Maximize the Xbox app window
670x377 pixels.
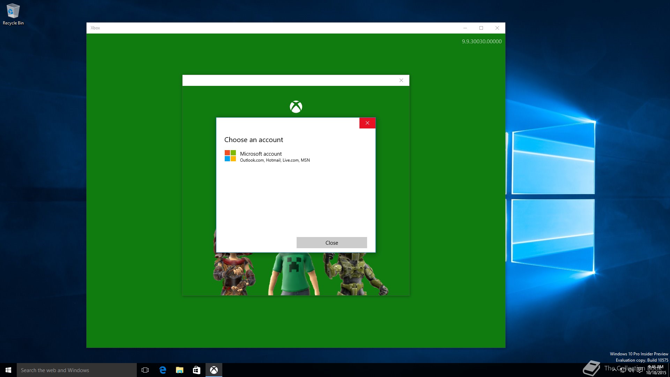[x=481, y=28]
